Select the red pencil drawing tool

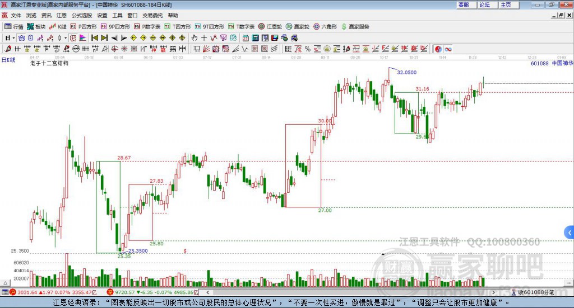coord(8,49)
